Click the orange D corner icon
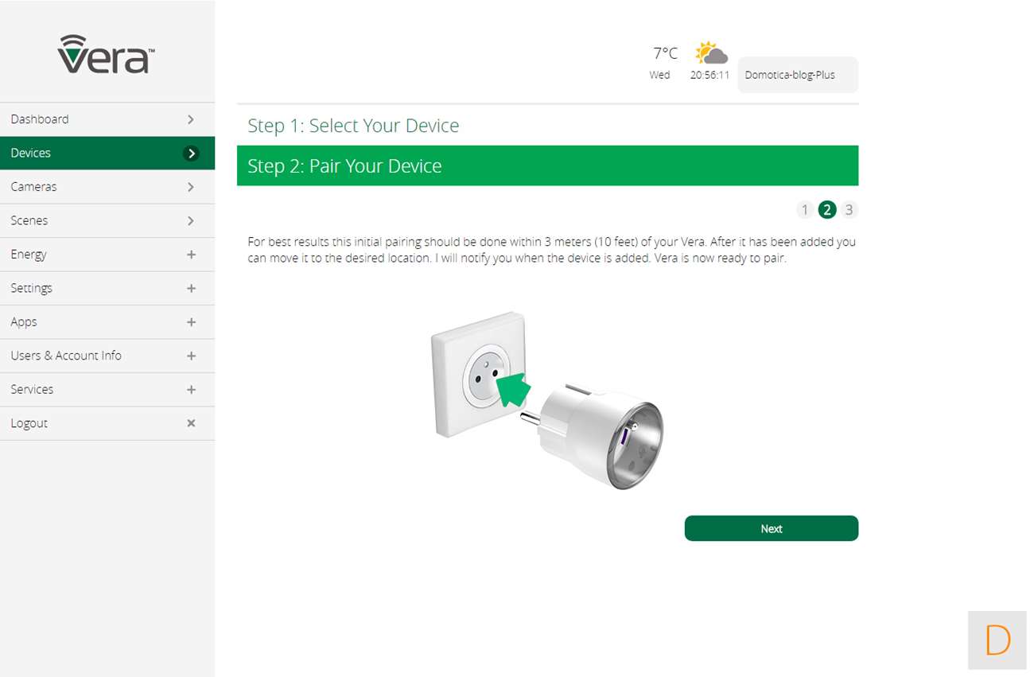The height and width of the screenshot is (677, 1034). click(997, 640)
